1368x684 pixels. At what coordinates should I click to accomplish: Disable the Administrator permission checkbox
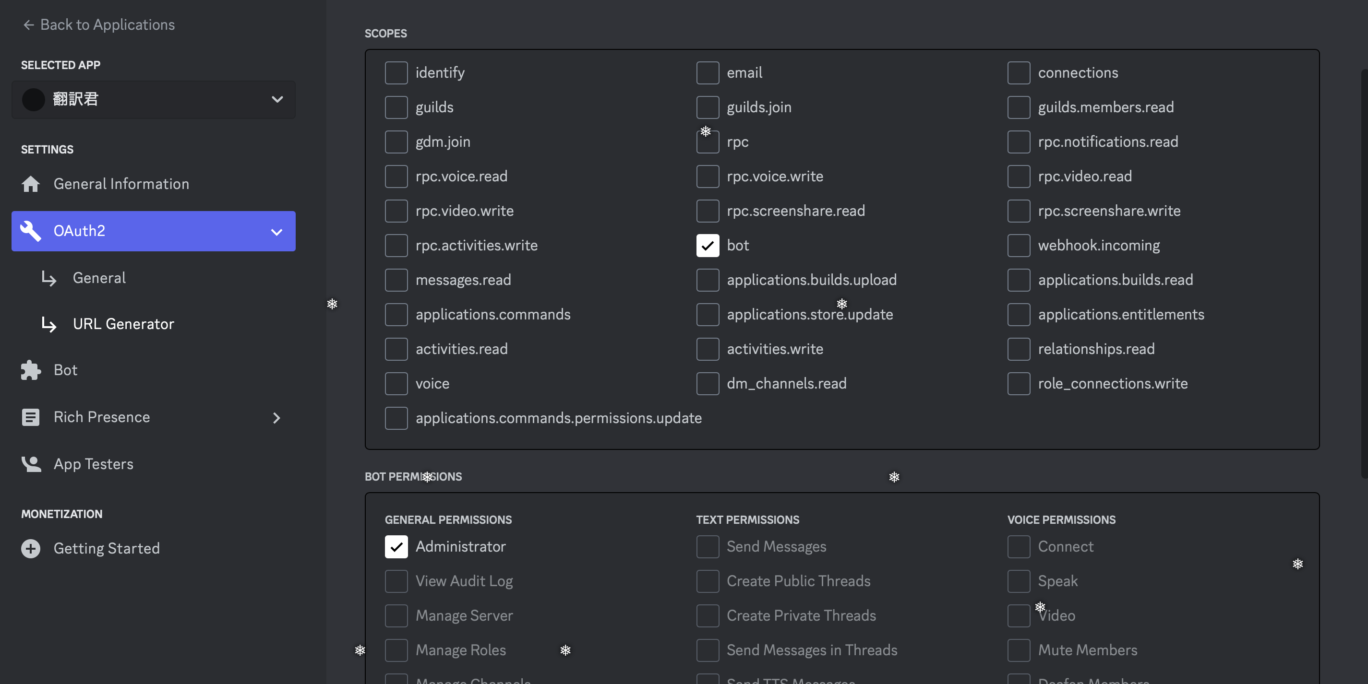click(x=396, y=546)
